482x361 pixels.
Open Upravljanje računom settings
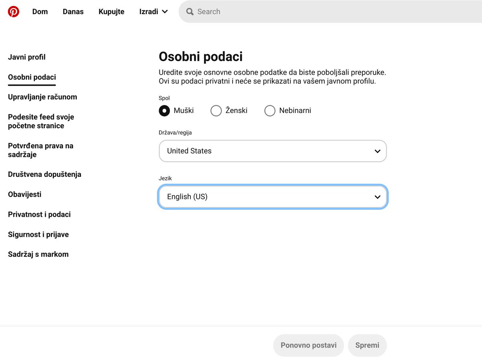pos(43,97)
